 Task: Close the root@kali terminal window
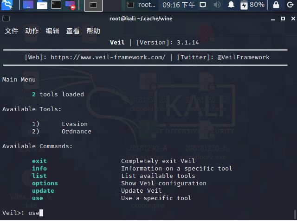click(293, 19)
